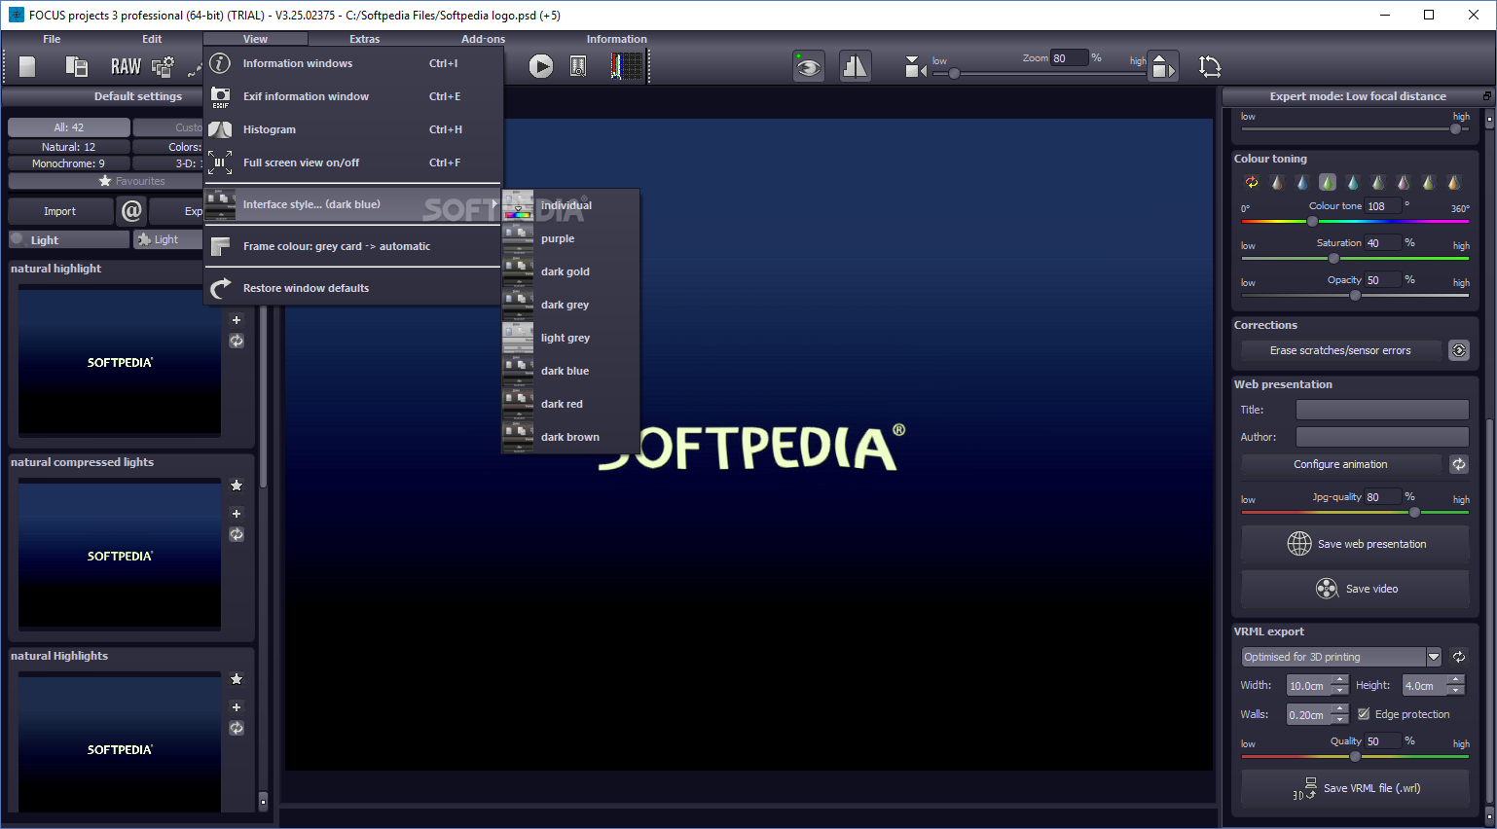The width and height of the screenshot is (1497, 829).
Task: Click the reset colour toning arrows icon
Action: [1252, 182]
